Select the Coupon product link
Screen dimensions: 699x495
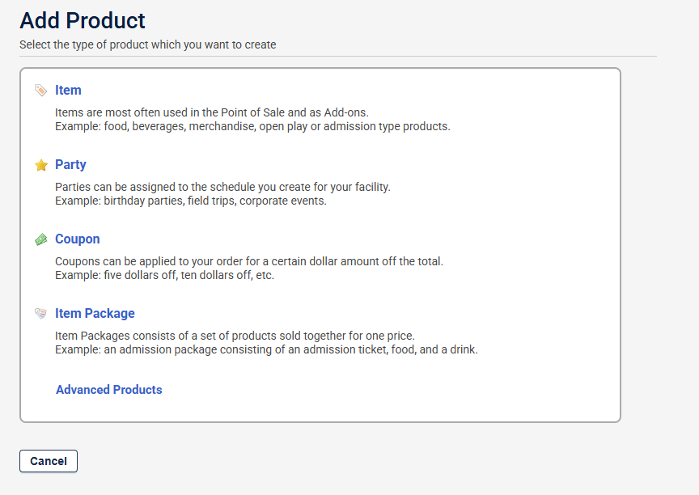pos(78,239)
